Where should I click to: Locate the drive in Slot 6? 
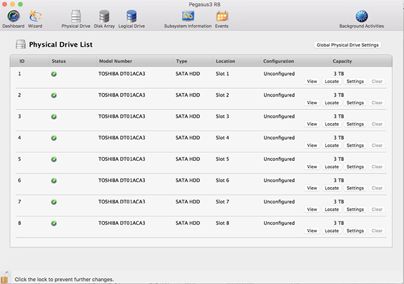(332, 188)
